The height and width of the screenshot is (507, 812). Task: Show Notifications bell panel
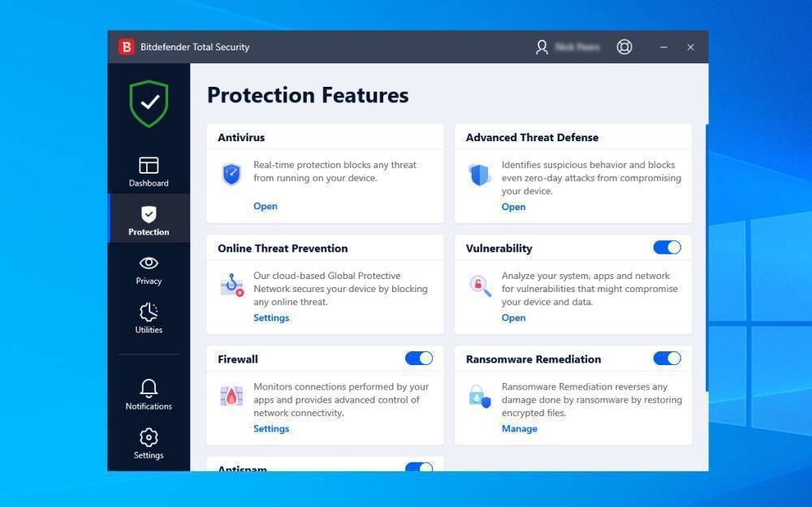click(149, 393)
